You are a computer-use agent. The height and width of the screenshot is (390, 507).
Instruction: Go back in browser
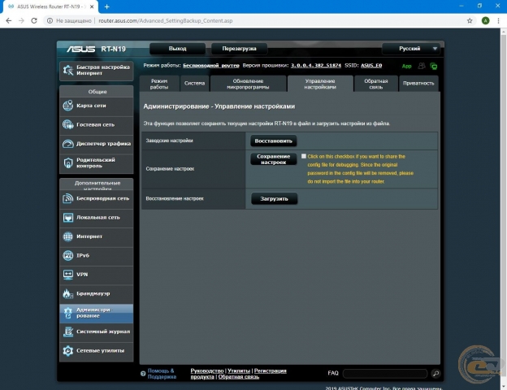click(x=9, y=20)
